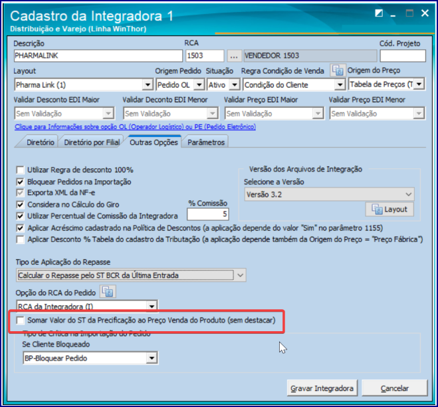Click the Cancelar button
Screen dimensions: 438x407
394,388
